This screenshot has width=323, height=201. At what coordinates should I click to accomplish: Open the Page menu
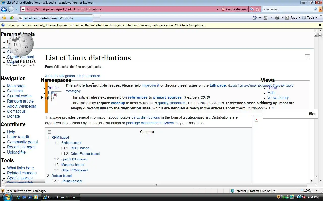point(293,18)
